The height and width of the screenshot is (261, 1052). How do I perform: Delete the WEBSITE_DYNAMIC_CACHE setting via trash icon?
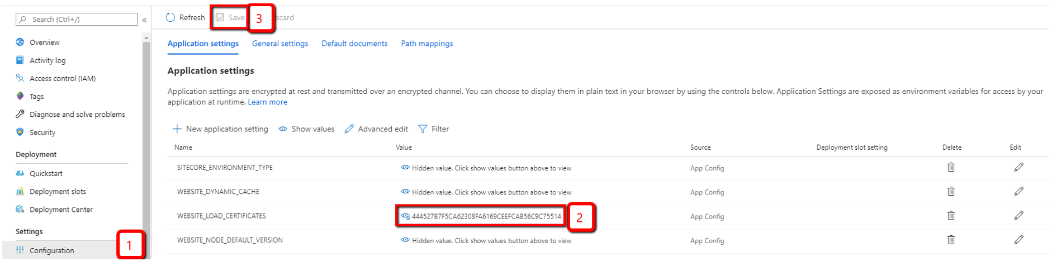(x=951, y=191)
